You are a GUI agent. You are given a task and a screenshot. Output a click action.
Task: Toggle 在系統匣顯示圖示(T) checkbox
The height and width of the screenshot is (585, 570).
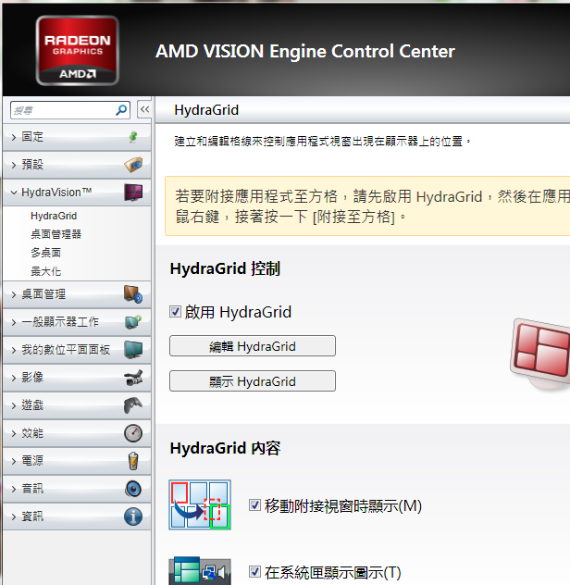point(254,571)
